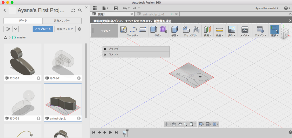The image size is (292, 138).
Task: Open the あひる1 thumbnail
Action: [x=23, y=60]
